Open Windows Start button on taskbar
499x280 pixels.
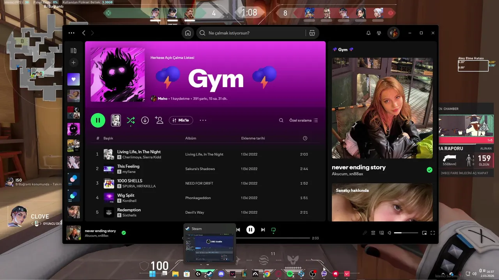pyautogui.click(x=152, y=274)
